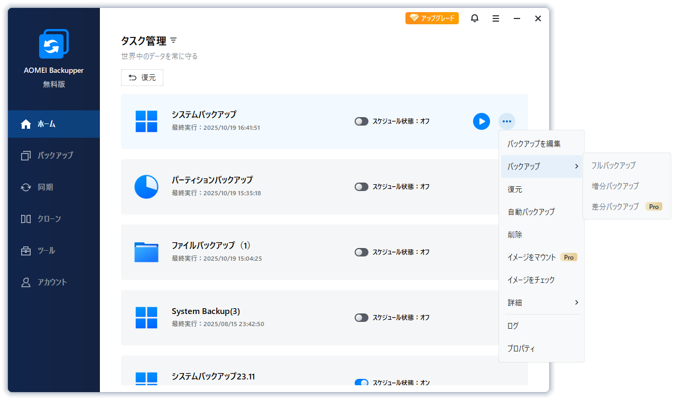Click the pie chart icon of パーティションバックアップ
This screenshot has width=675, height=400.
(146, 187)
